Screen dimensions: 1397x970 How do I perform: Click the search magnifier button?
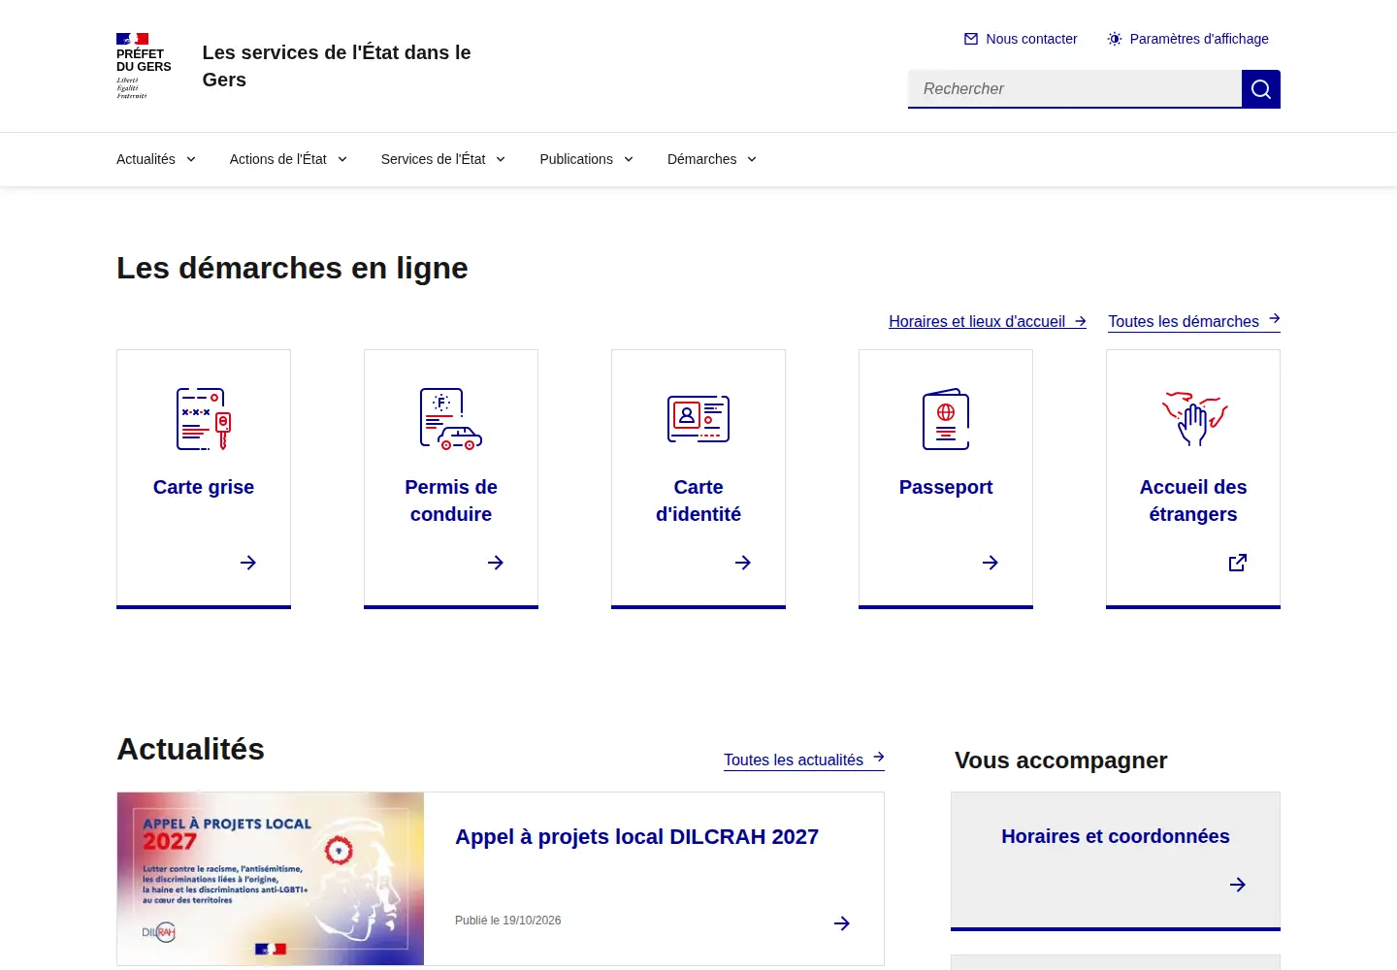coord(1261,89)
